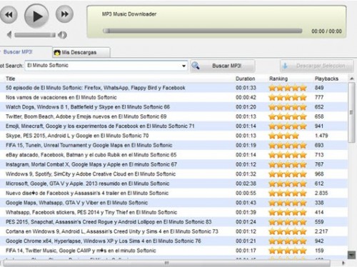Select Google Chrome x64, Hyperlapse row
The width and height of the screenshot is (357, 267).
[174, 241]
